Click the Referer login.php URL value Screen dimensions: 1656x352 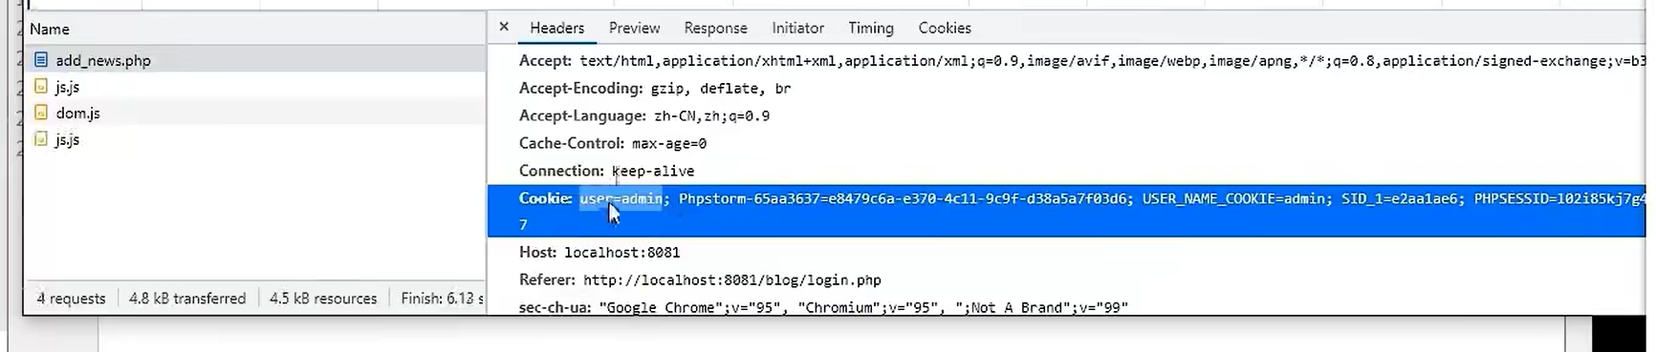pyautogui.click(x=731, y=280)
